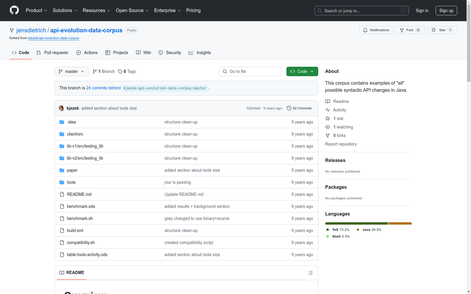Screen dimensions: 471x294
Task: Open the kjezek/api-evolution-data-corpus fork source link
Action: point(54,38)
